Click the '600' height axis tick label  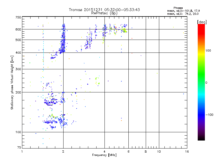18,29
